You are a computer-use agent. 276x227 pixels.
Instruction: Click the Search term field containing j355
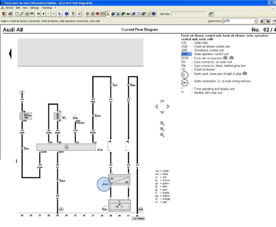(x=239, y=21)
